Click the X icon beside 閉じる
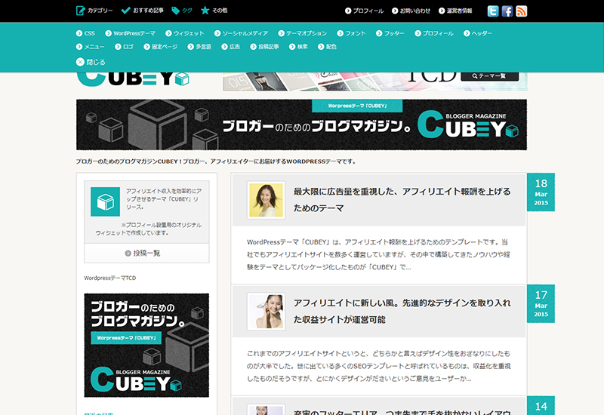Screen dimensions: 604x415 [80, 62]
